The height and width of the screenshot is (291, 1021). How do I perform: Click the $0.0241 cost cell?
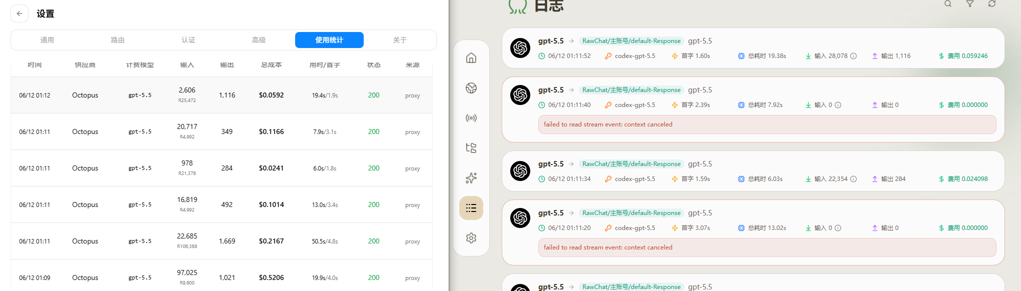click(x=271, y=168)
